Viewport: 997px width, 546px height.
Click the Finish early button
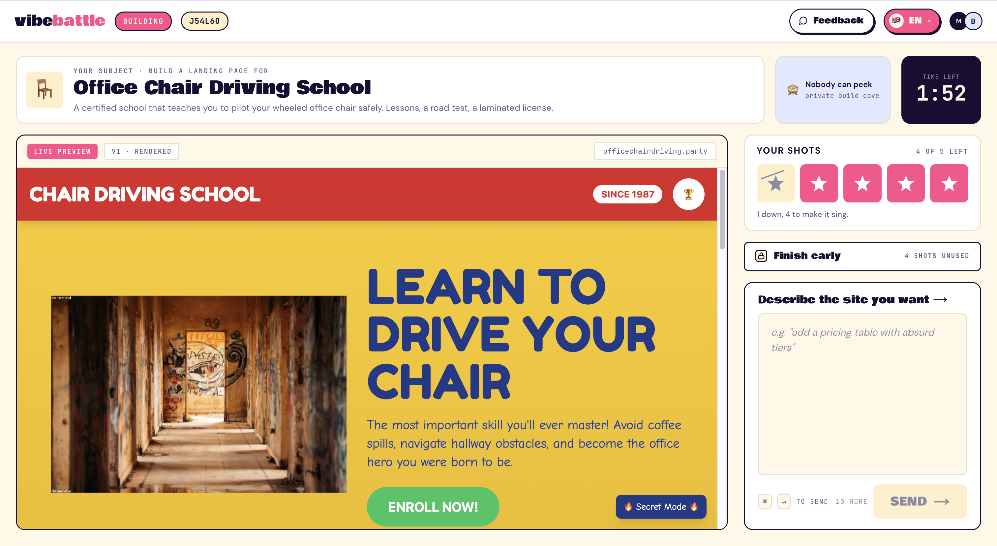(862, 256)
